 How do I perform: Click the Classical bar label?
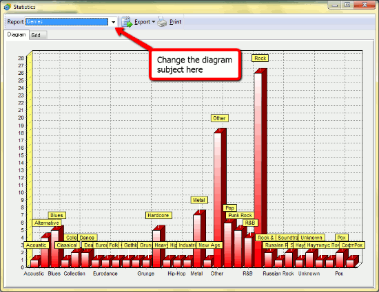67,245
